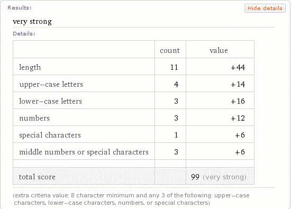
Task: Click the length count value 11
Action: (174, 67)
